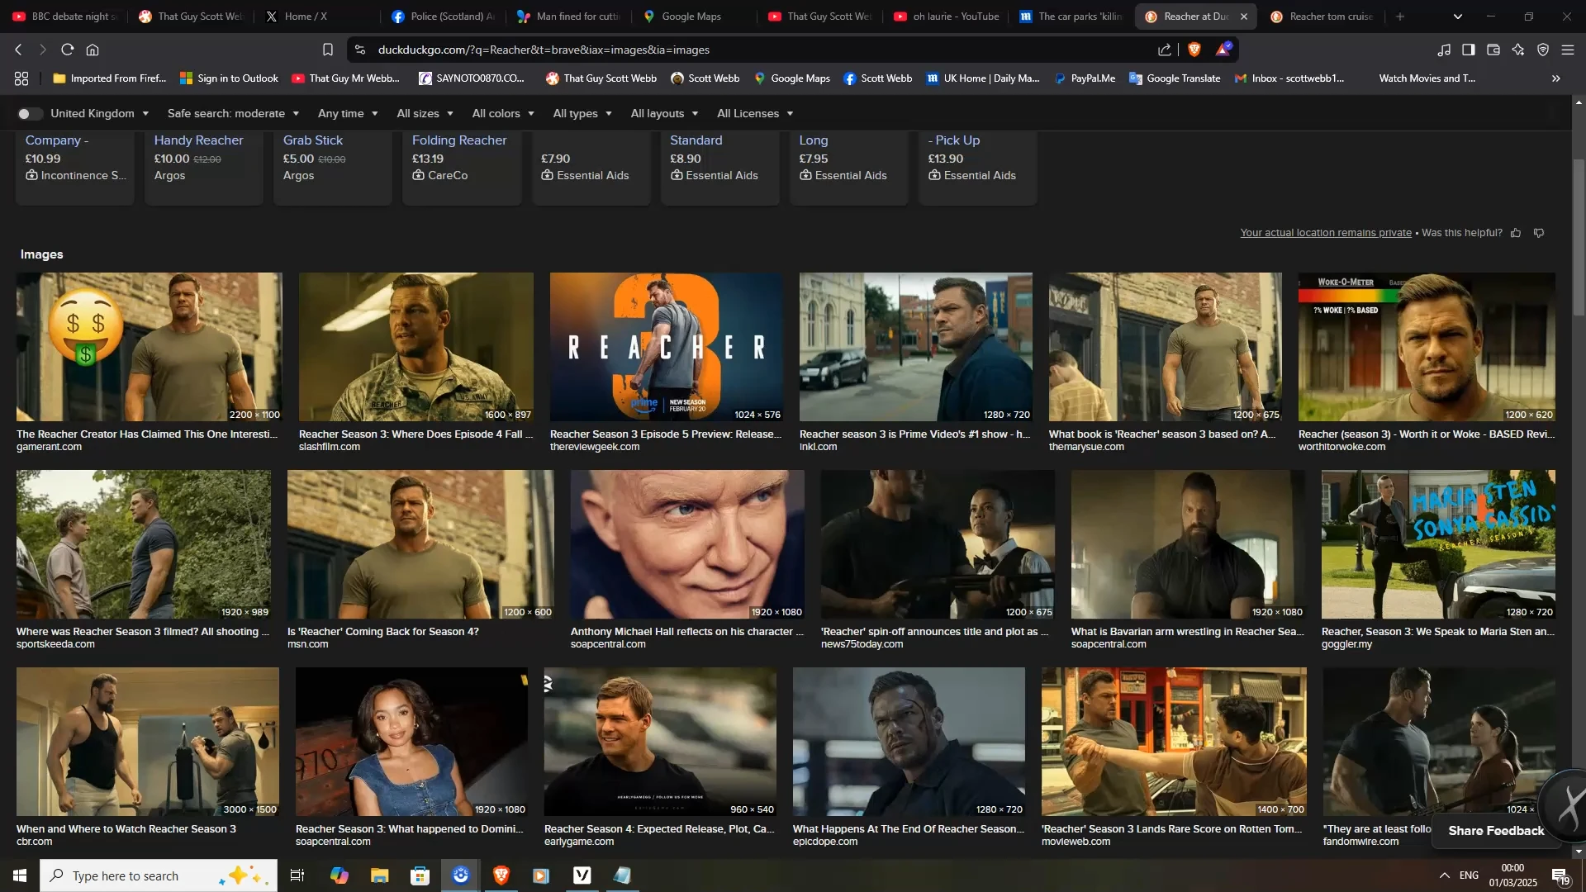
Task: Open the Folding Reacher product listing
Action: 461,167
